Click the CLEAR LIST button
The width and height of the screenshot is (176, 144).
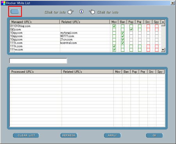26,135
